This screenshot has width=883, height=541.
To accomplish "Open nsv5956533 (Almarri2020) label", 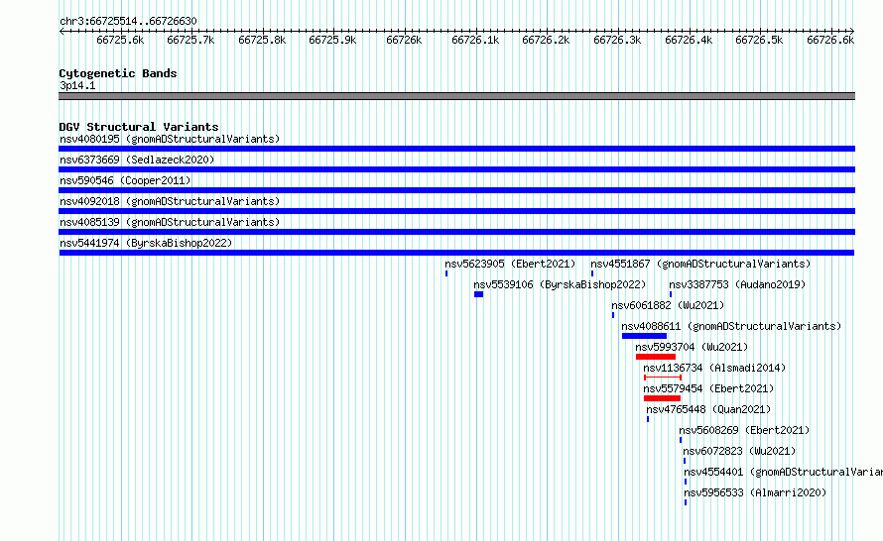I will pyautogui.click(x=755, y=492).
